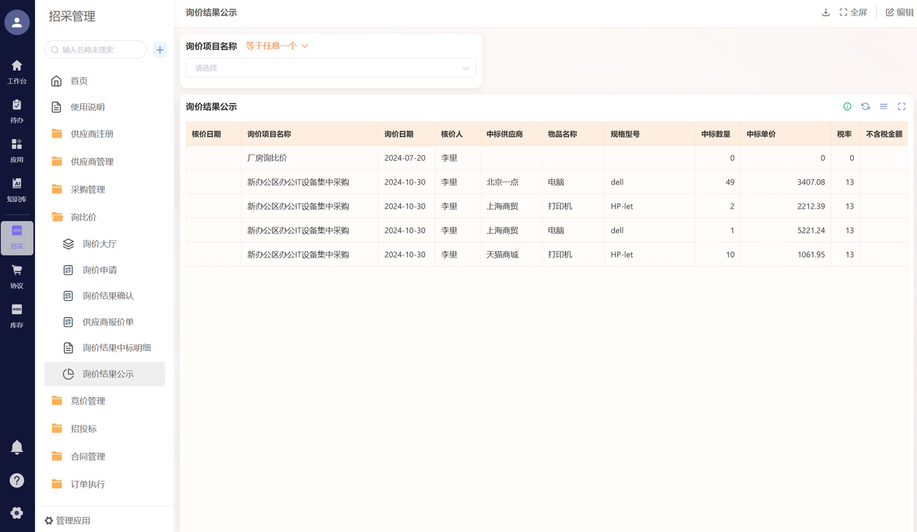Expand the 招投标 folder
Image resolution: width=917 pixels, height=532 pixels.
click(84, 429)
